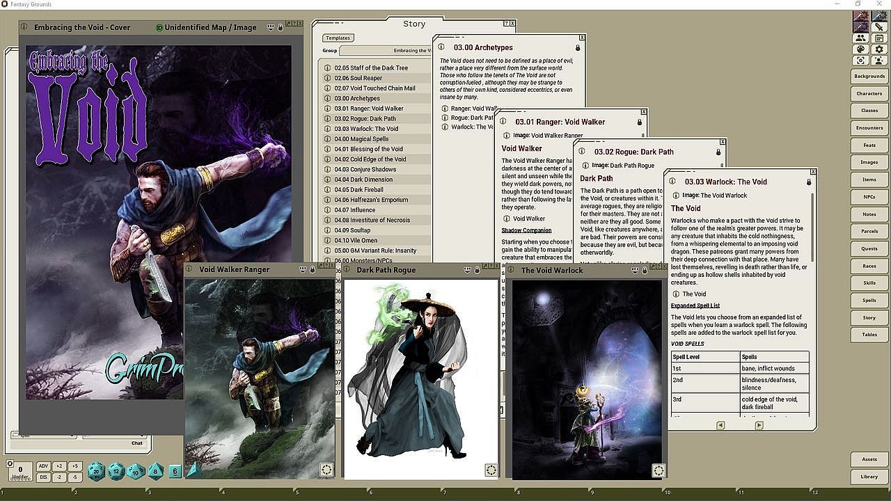Open the Items sidebar tab
The image size is (891, 501).
point(869,180)
